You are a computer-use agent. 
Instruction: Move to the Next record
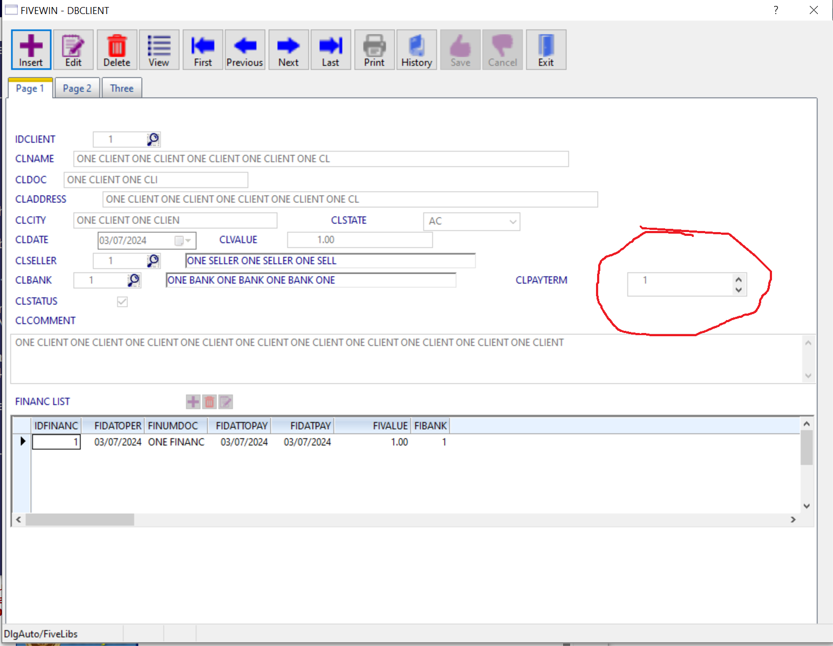(288, 50)
